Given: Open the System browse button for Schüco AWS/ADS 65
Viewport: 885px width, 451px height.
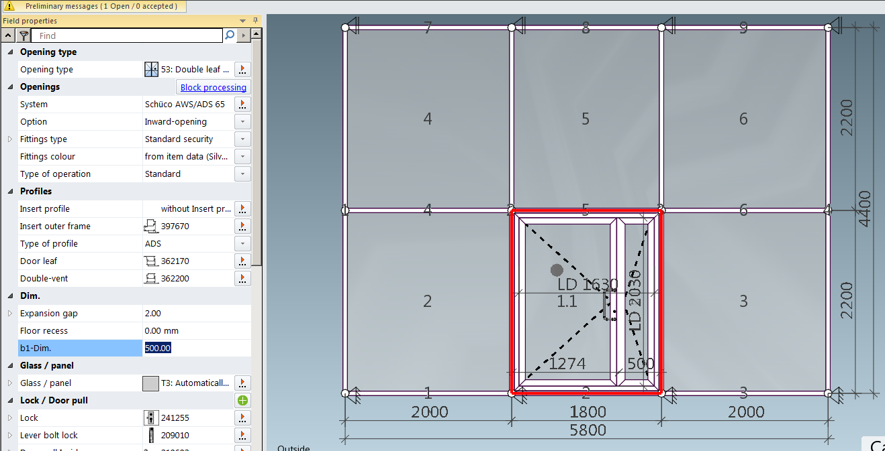Looking at the screenshot, I should (x=242, y=104).
